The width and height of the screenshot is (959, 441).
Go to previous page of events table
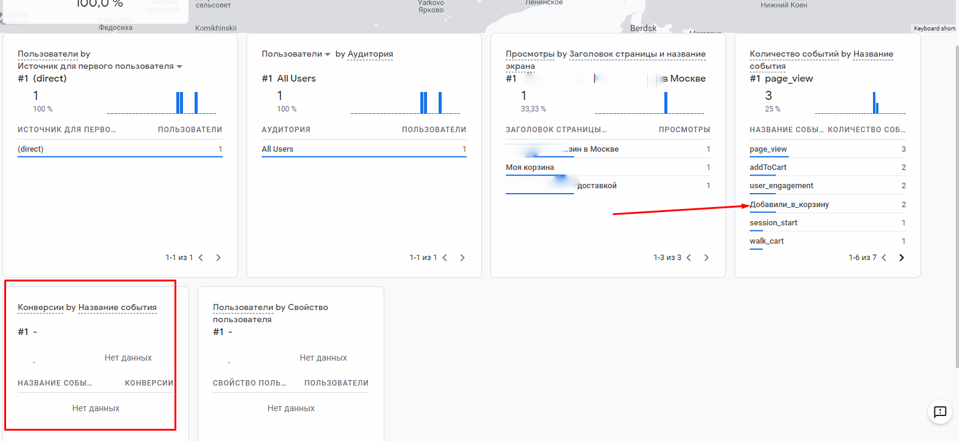884,258
